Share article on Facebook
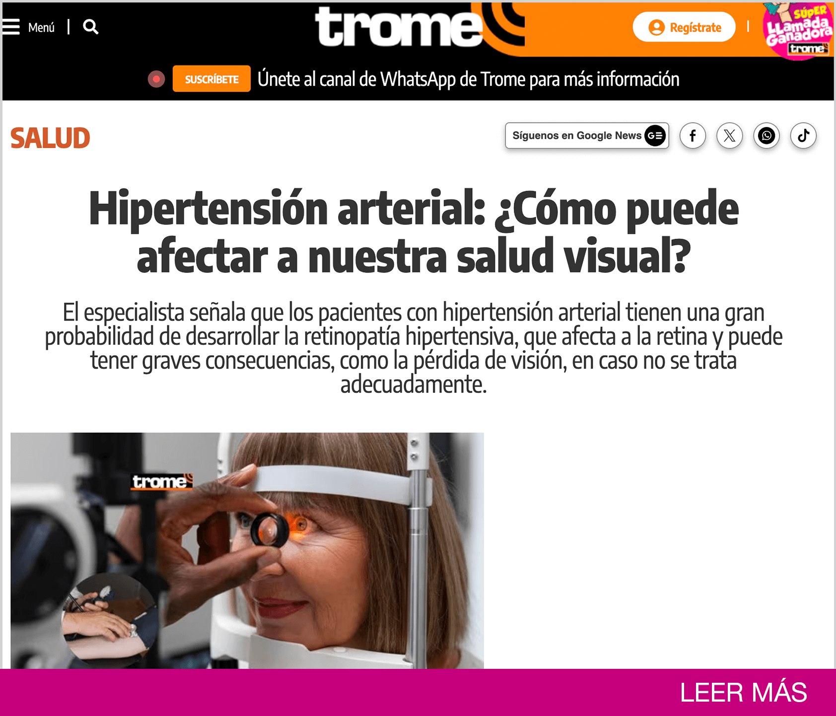 [693, 135]
